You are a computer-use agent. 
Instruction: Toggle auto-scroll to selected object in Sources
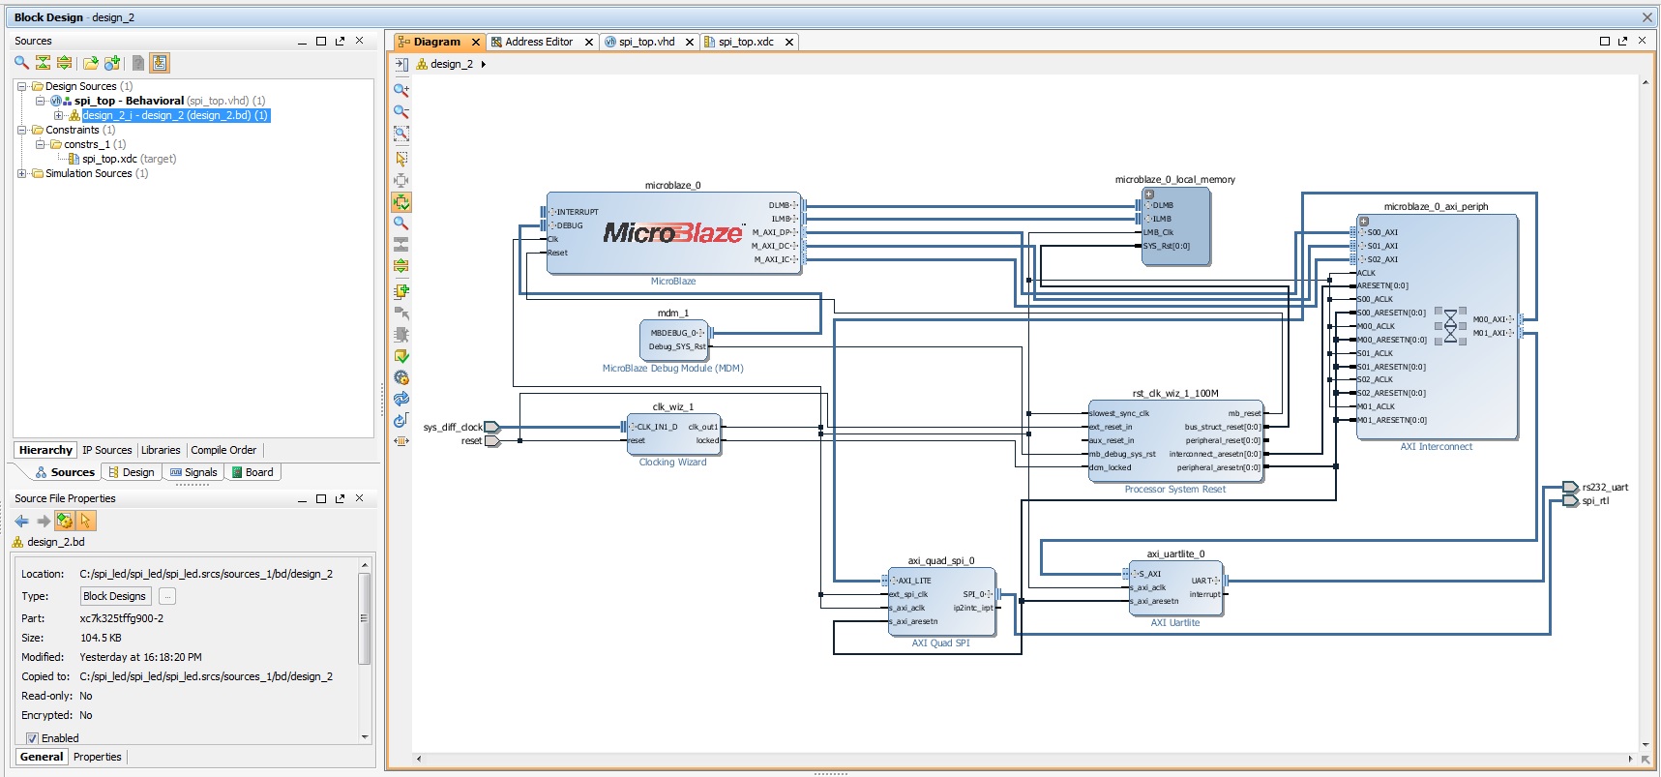pos(160,63)
